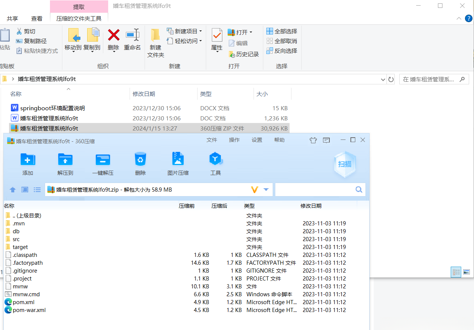Screen dimensions: 474x330
Task: Click the search magnifier in 360压缩
Action: point(359,189)
